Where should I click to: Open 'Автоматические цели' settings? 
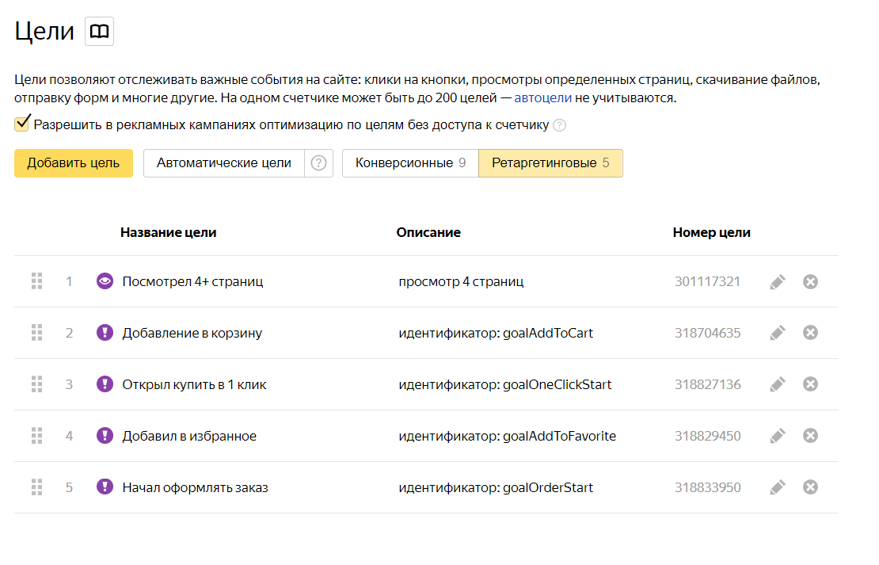[224, 163]
